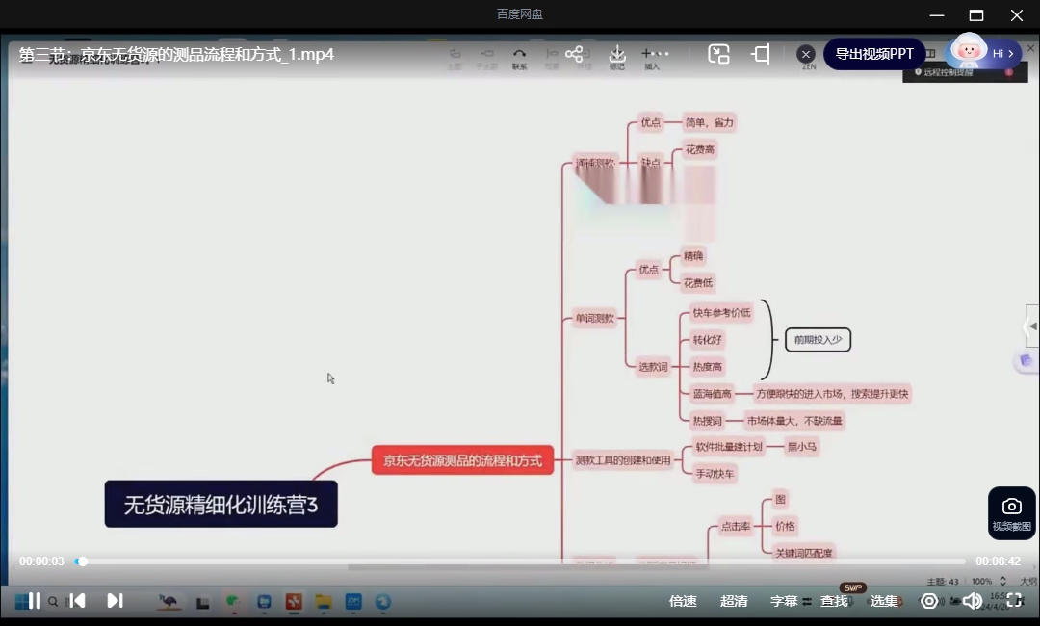Image resolution: width=1040 pixels, height=626 pixels.
Task: Select the 蓝海值高 node
Action: pos(713,394)
